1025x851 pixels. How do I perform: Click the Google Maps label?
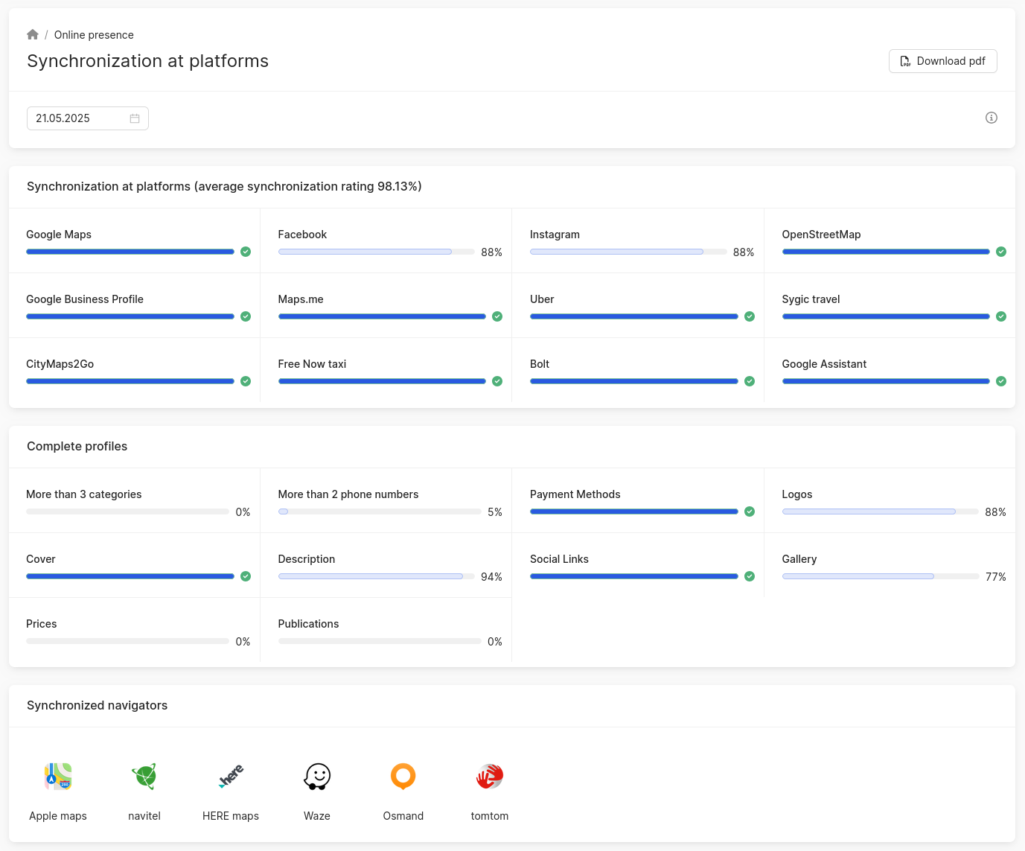tap(59, 235)
